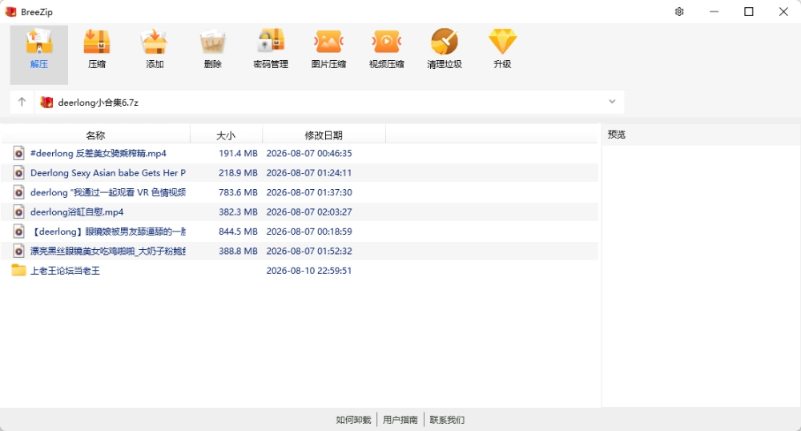
Task: Click the date 2026-08-07 02:03:27
Action: click(309, 212)
